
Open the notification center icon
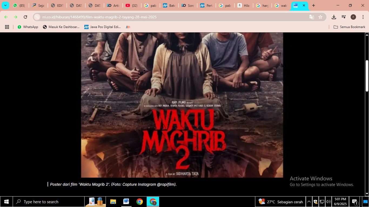point(355,202)
